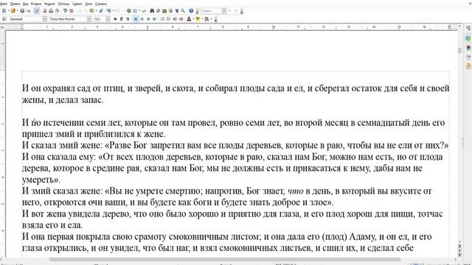472x265 pixels.
Task: Open the New document type dropdown arrow
Action: click(8, 10)
